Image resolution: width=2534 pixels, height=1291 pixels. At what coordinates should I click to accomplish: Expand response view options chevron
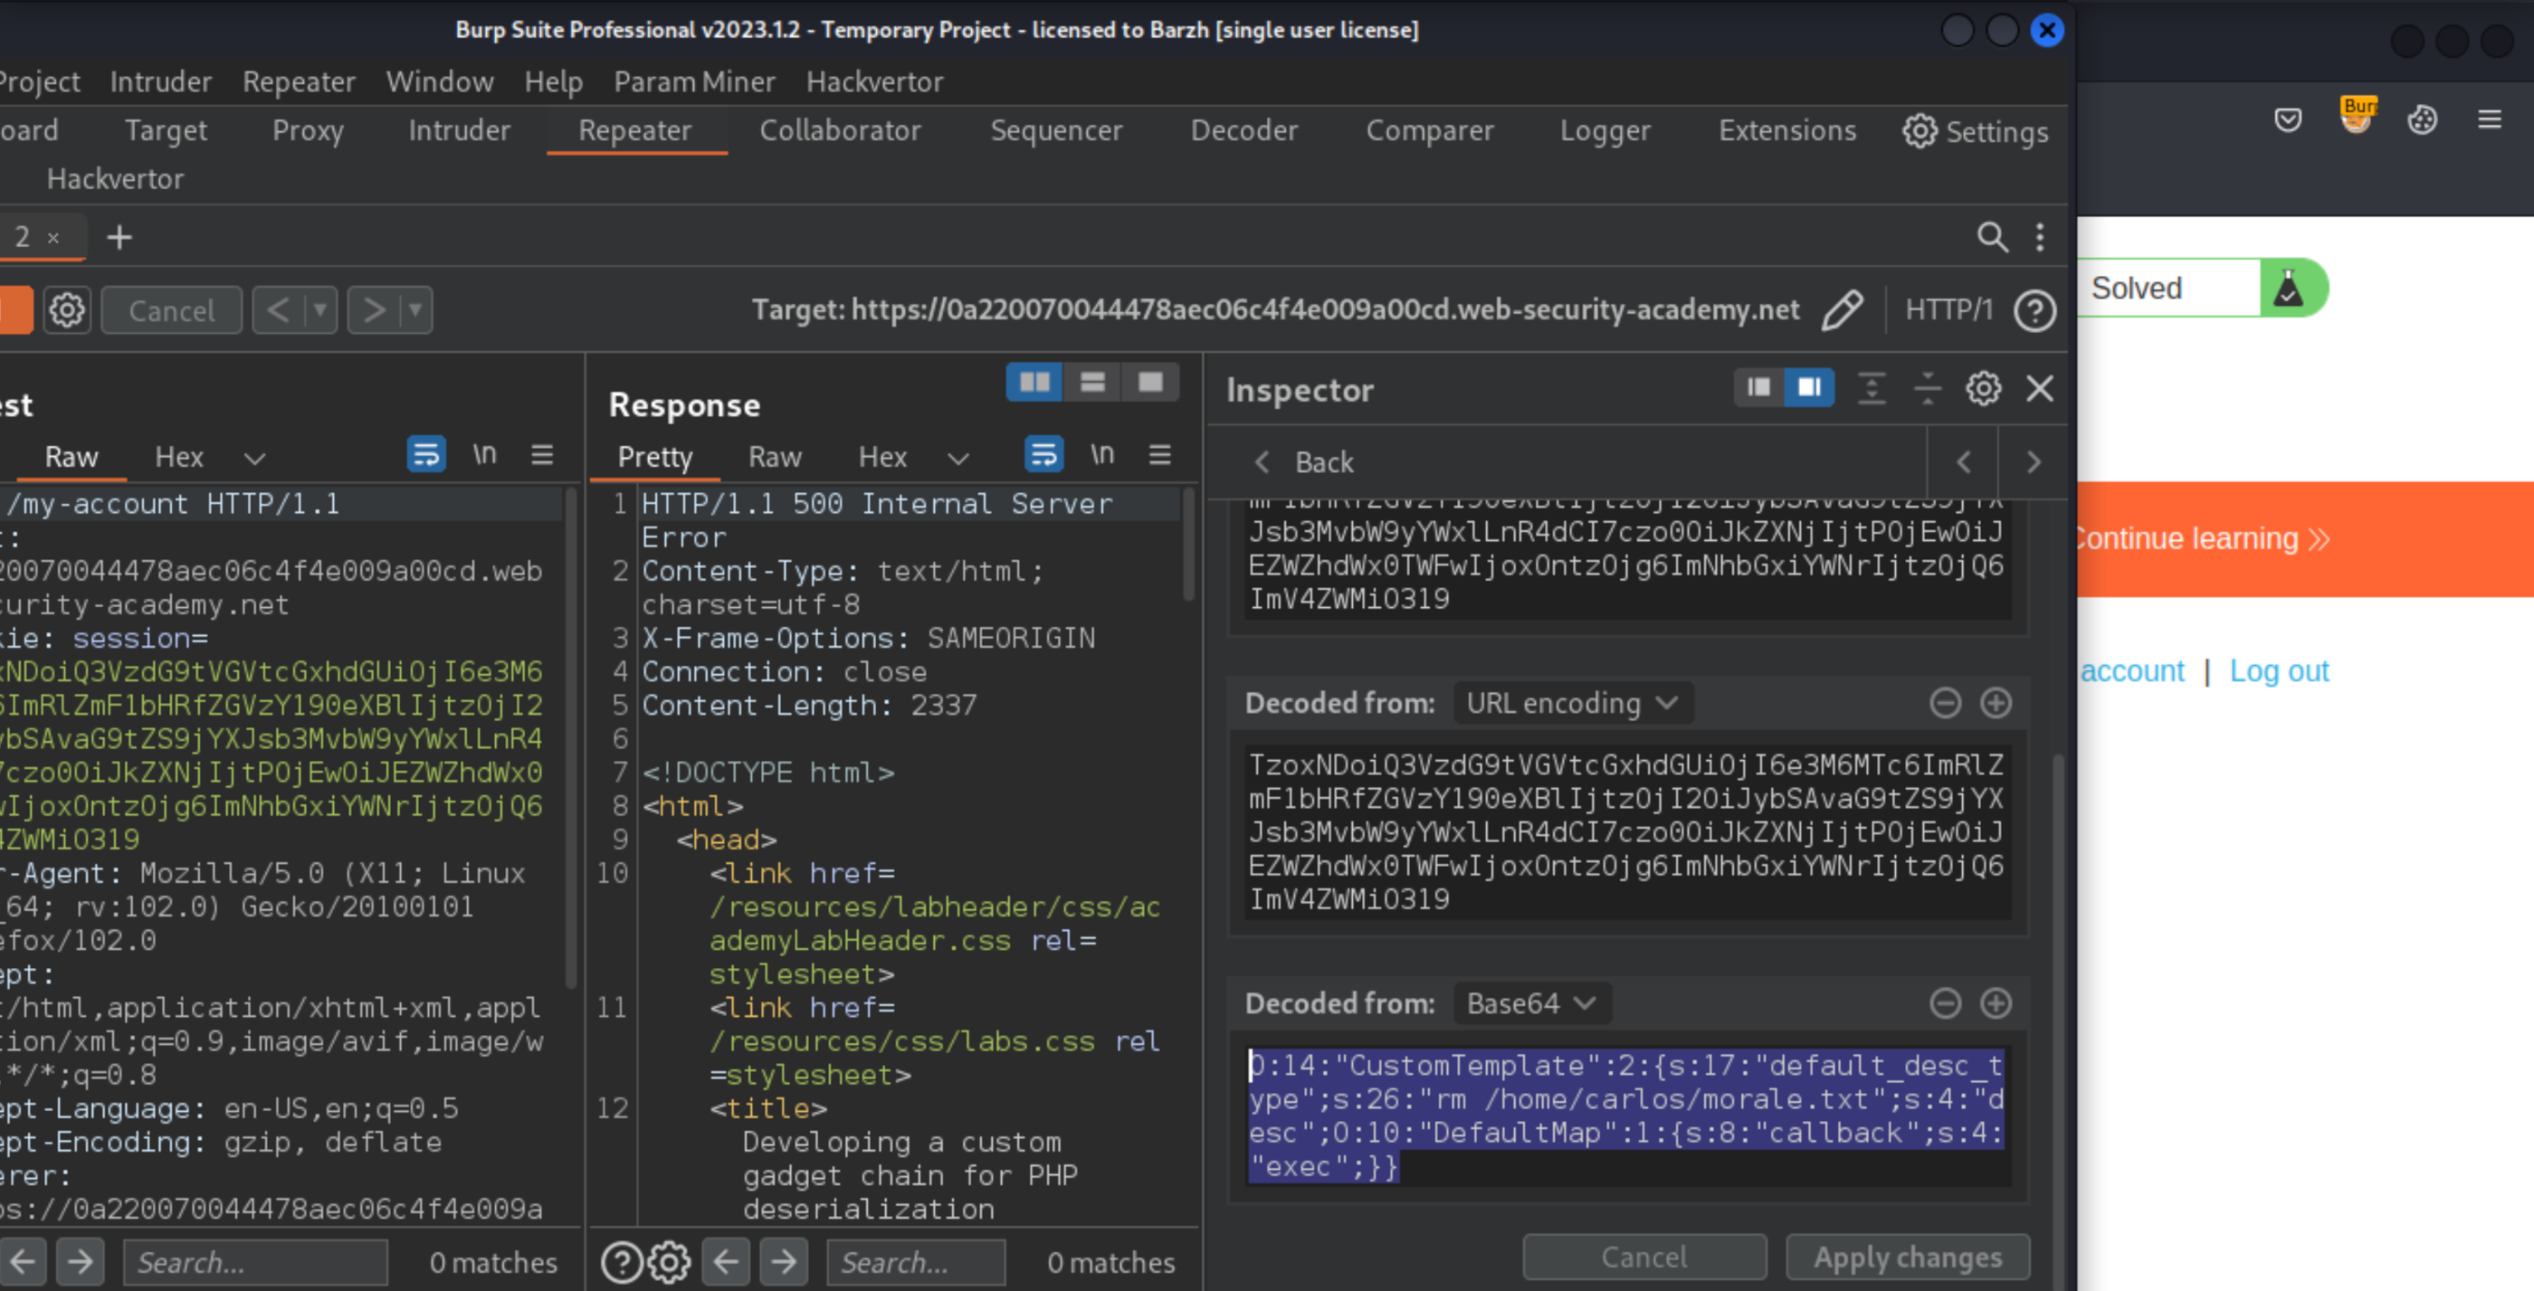tap(958, 458)
